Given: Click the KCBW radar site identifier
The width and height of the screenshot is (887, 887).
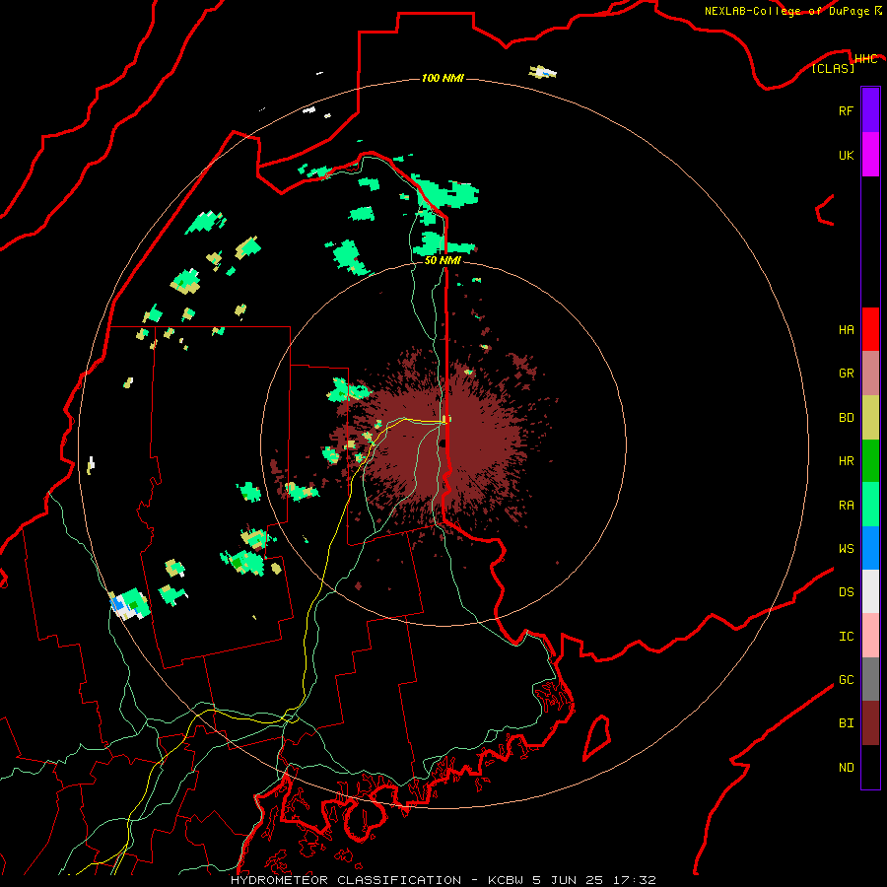Looking at the screenshot, I should click(x=506, y=880).
